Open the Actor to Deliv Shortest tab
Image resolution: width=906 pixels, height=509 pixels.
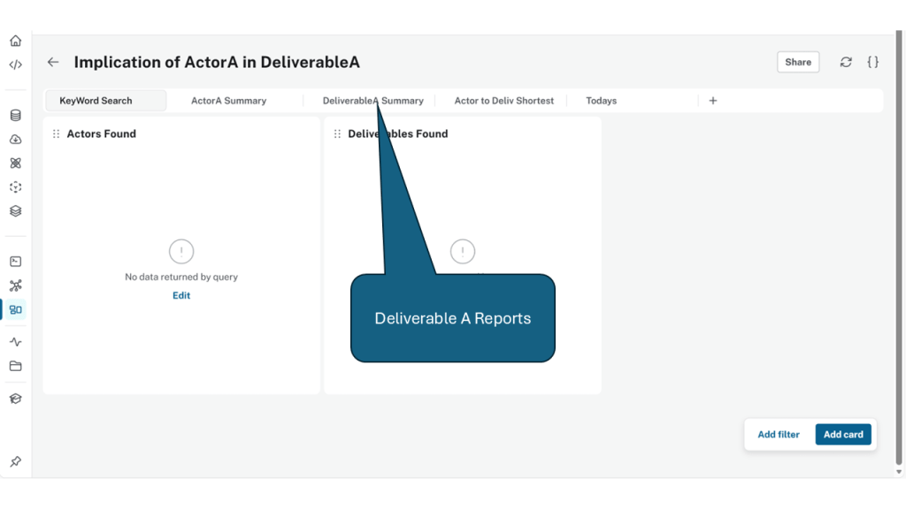click(x=503, y=101)
